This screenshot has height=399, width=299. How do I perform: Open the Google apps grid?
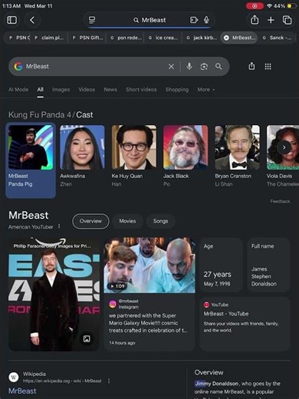(268, 67)
